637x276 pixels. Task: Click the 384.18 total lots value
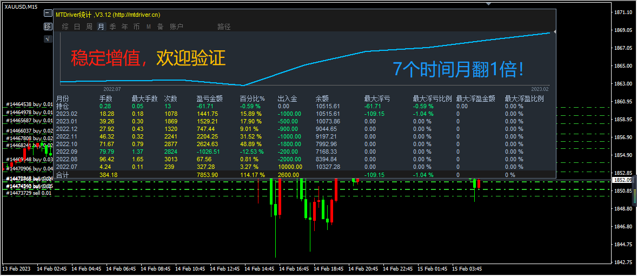[x=109, y=175]
